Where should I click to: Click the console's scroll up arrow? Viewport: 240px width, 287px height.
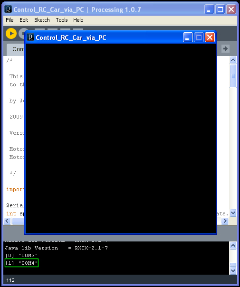pos(233,246)
